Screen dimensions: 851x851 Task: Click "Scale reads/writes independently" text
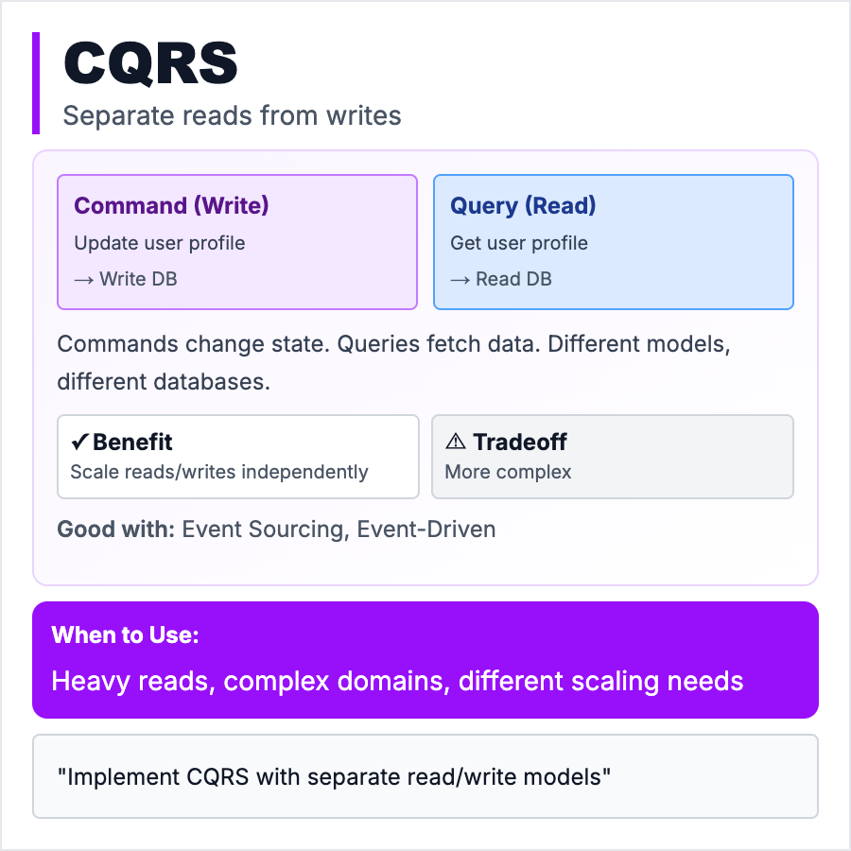coord(219,472)
